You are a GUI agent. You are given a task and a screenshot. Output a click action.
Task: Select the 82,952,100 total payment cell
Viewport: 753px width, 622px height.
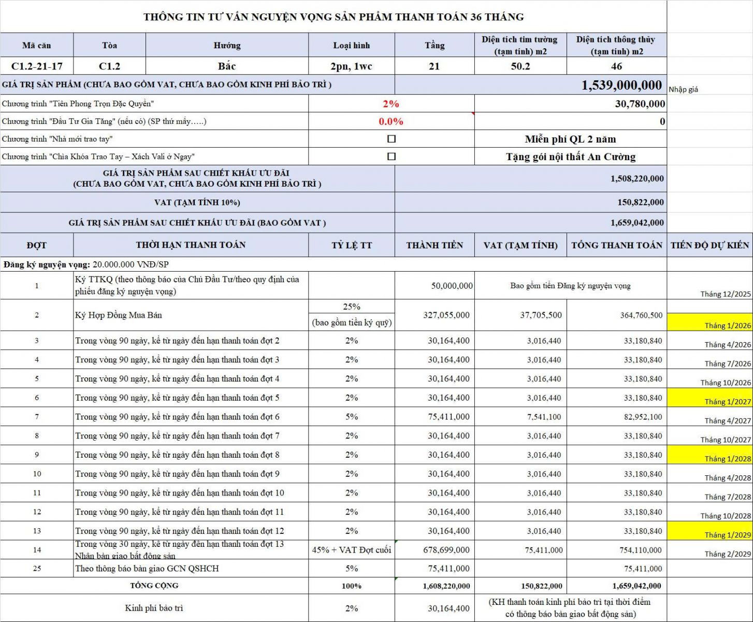tap(643, 417)
